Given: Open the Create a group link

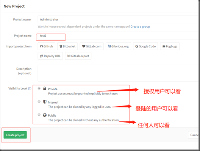Looking at the screenshot, I should click(x=140, y=27).
